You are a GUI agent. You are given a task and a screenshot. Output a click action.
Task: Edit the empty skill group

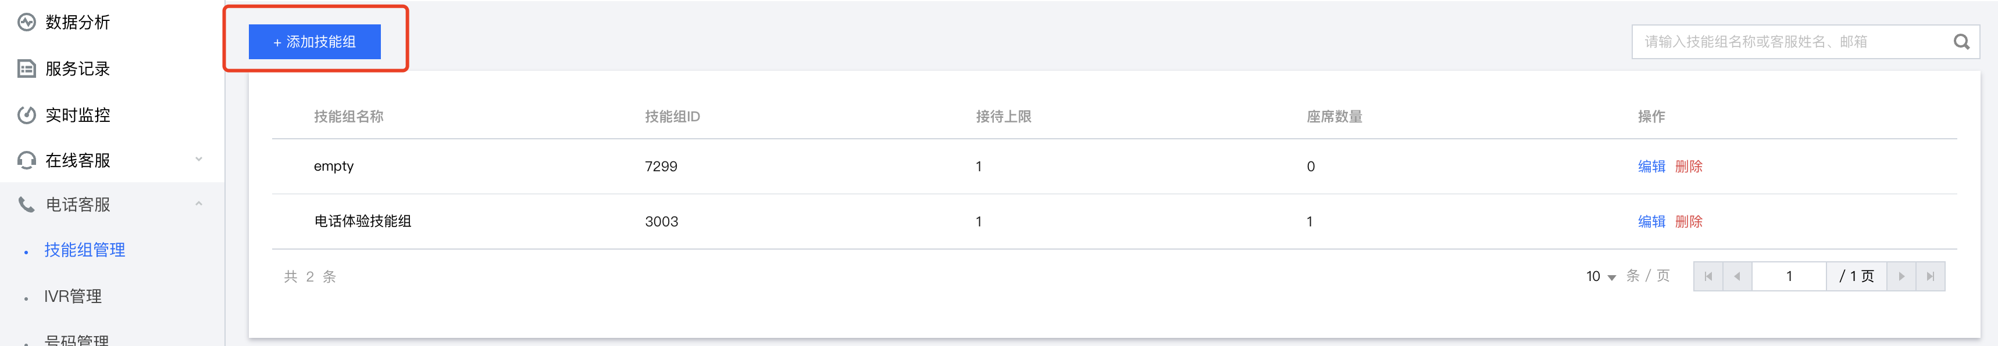tap(1651, 167)
